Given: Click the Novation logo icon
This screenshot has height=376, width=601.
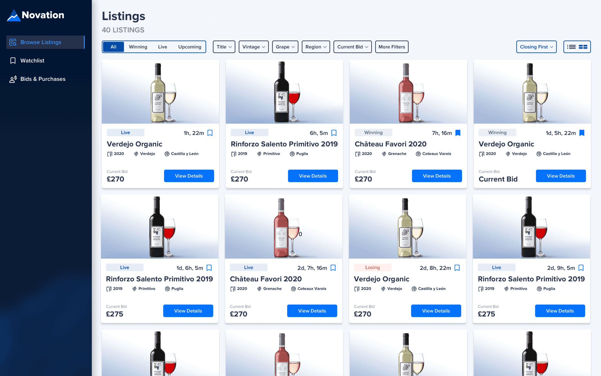Looking at the screenshot, I should coord(13,15).
